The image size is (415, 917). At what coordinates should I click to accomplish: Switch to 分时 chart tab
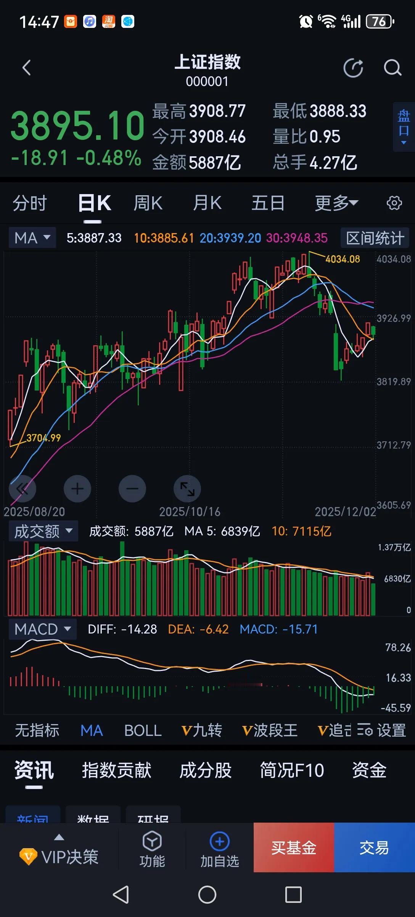(x=30, y=203)
